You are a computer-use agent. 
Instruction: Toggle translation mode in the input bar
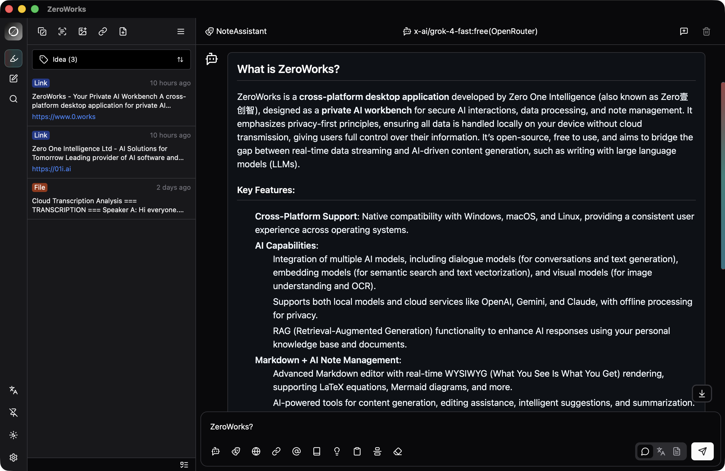(661, 452)
